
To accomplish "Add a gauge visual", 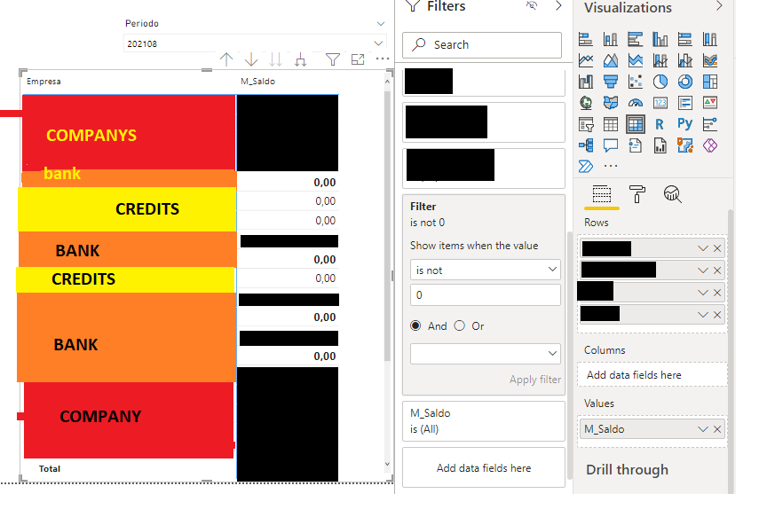I will [x=636, y=103].
